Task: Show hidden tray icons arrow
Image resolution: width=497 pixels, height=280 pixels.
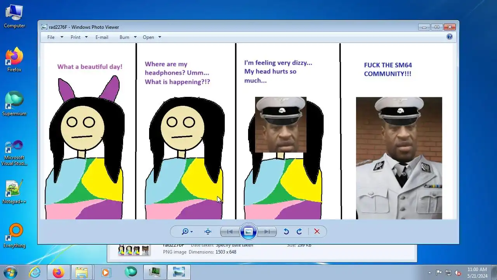Action: click(429, 273)
